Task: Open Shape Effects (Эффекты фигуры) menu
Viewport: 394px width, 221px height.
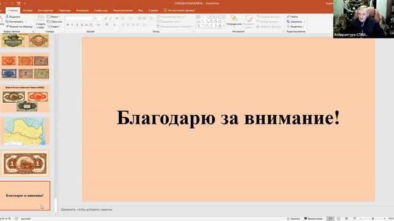Action: pyautogui.click(x=269, y=26)
